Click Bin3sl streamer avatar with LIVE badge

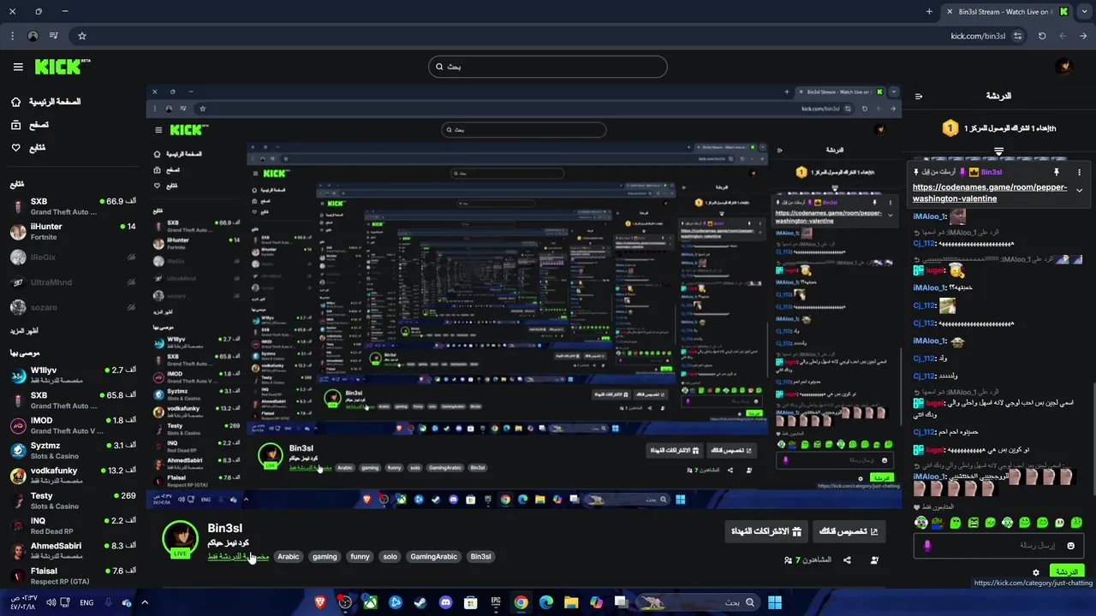point(180,539)
